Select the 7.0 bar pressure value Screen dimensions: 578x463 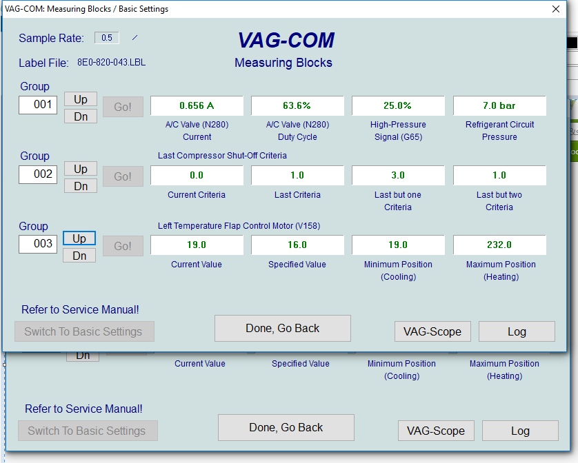coord(499,105)
